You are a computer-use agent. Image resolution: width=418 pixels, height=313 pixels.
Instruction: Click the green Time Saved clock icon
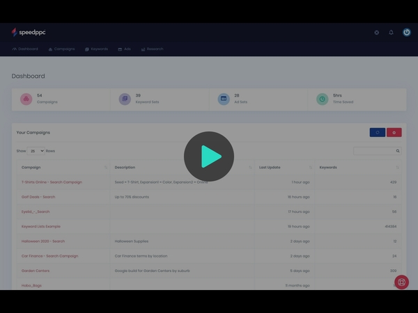[323, 99]
